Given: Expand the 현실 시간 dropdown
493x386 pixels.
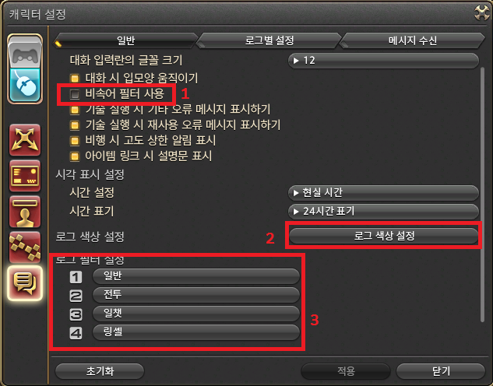Looking at the screenshot, I should pos(383,192).
